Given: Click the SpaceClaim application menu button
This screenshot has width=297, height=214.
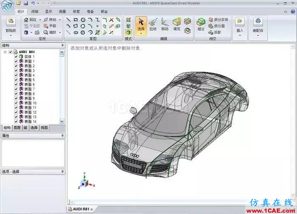Looking at the screenshot, I should [x=7, y=6].
